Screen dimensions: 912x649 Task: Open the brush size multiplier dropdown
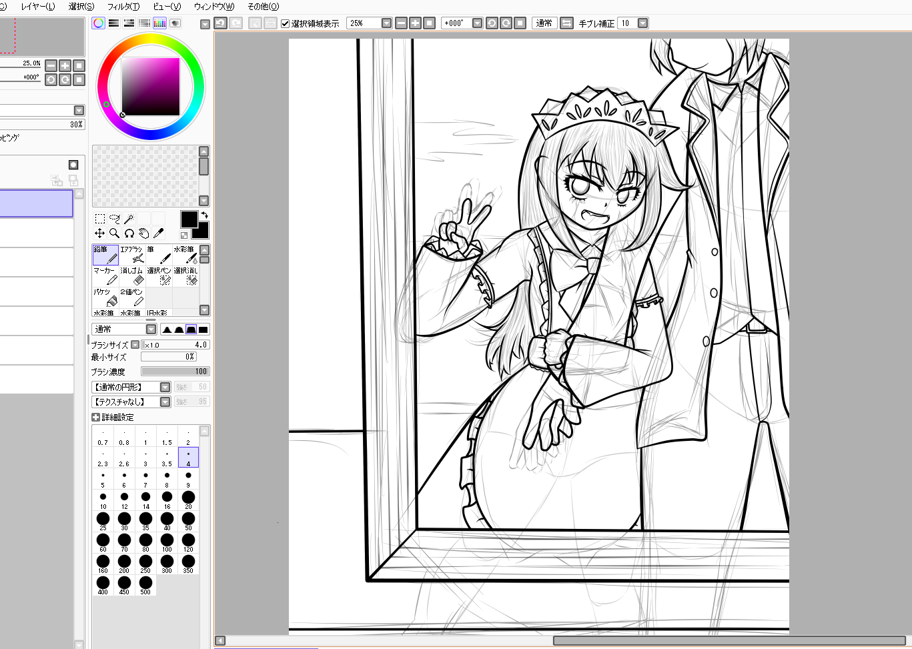135,345
